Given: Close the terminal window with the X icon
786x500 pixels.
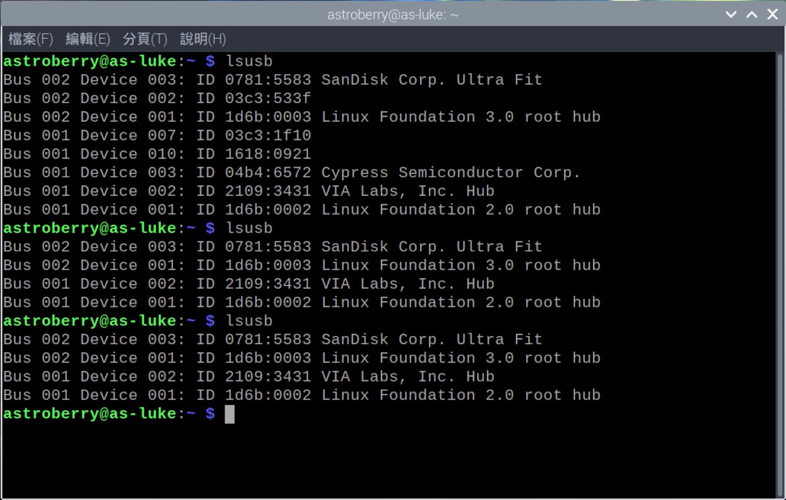Looking at the screenshot, I should pos(773,14).
